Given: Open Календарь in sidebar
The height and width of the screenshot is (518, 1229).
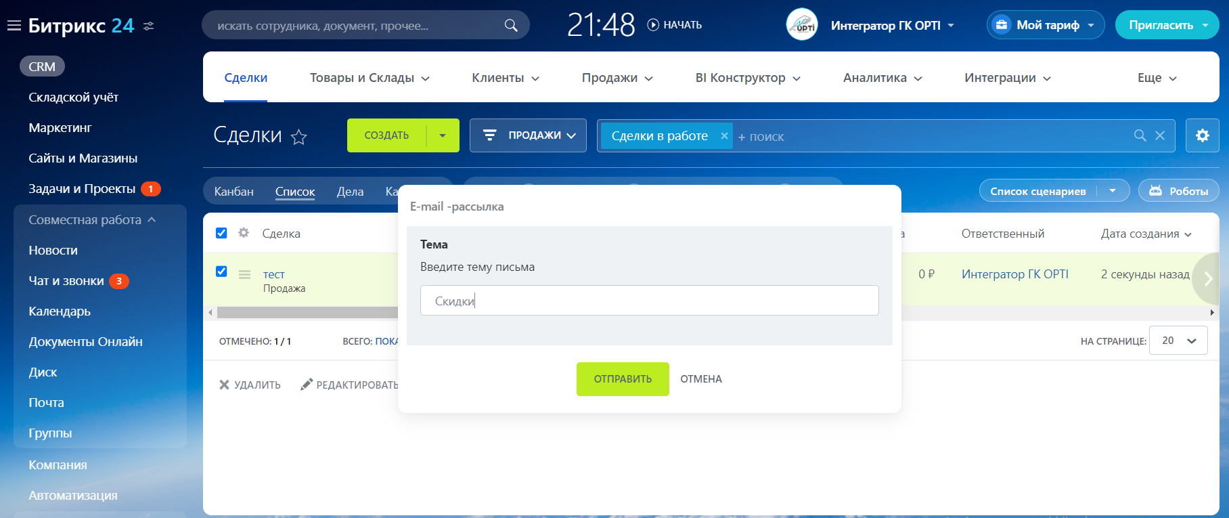Looking at the screenshot, I should pyautogui.click(x=60, y=311).
